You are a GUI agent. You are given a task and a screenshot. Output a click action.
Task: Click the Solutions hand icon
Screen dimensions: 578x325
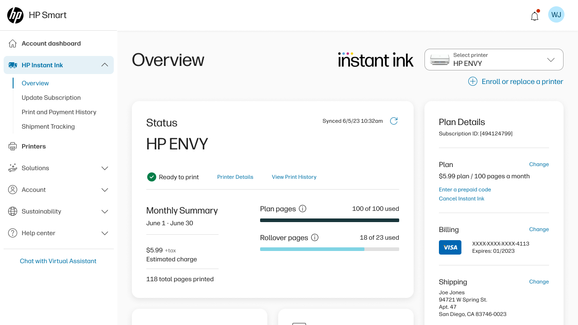tap(13, 168)
